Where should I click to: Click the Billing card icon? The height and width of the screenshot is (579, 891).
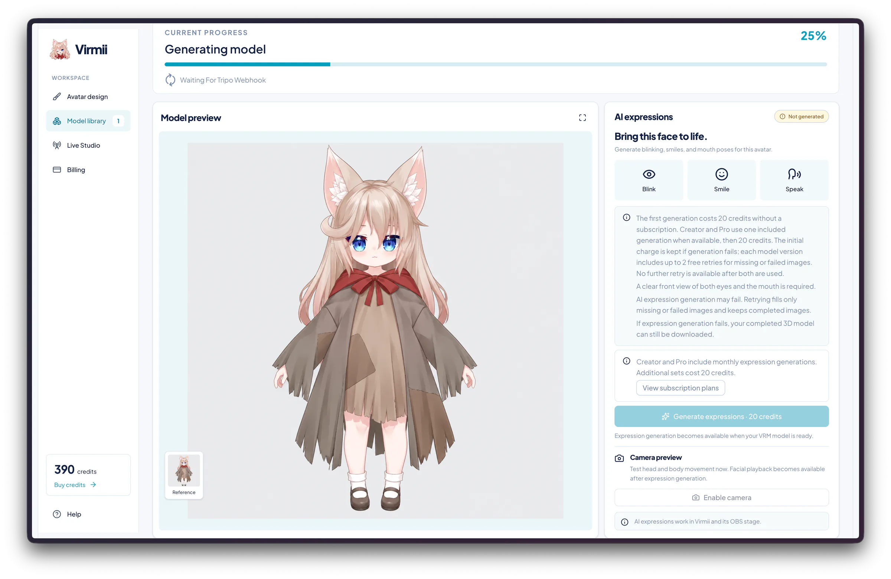point(57,170)
